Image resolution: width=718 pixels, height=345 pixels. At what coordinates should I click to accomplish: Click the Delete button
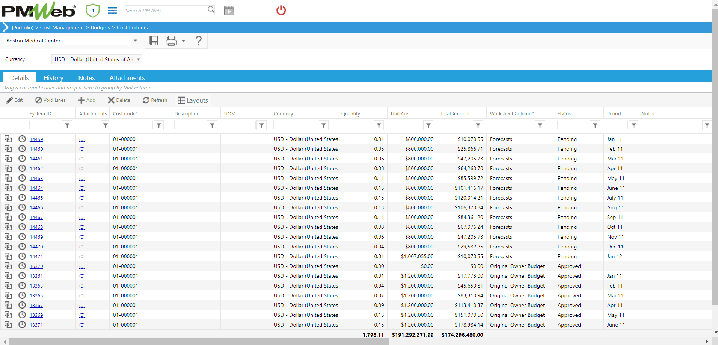tap(119, 100)
